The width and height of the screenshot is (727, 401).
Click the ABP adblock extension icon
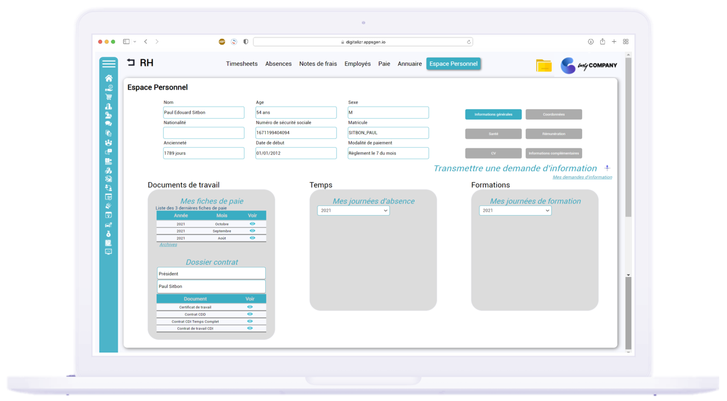click(222, 42)
